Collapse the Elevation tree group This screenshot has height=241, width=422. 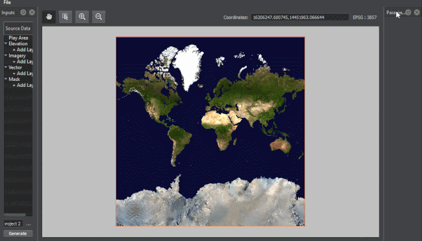click(x=6, y=43)
